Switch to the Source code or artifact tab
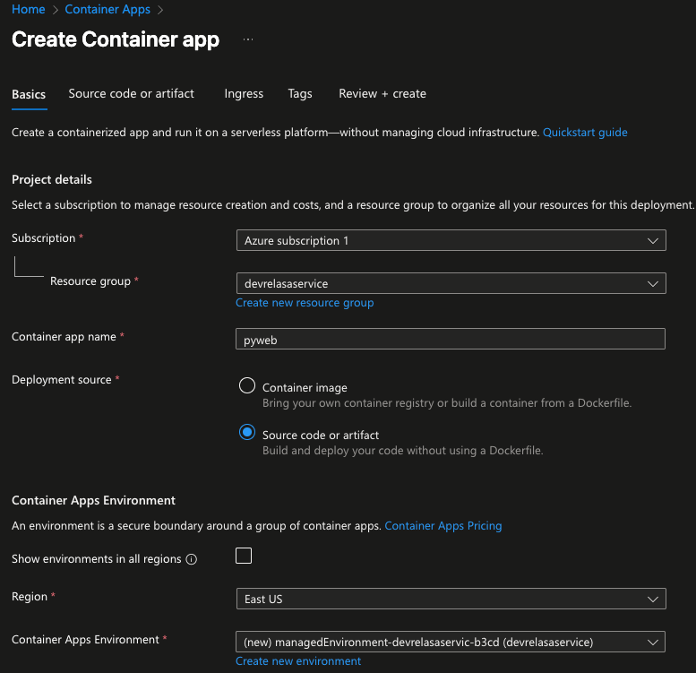This screenshot has height=673, width=696. 131,93
